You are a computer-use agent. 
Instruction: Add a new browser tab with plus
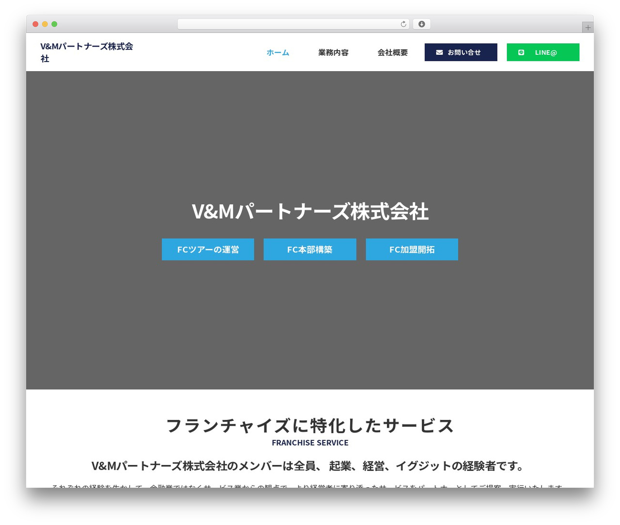pos(588,28)
